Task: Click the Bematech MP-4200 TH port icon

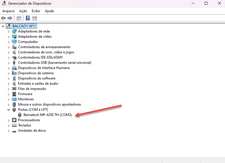Action: [x=20, y=115]
